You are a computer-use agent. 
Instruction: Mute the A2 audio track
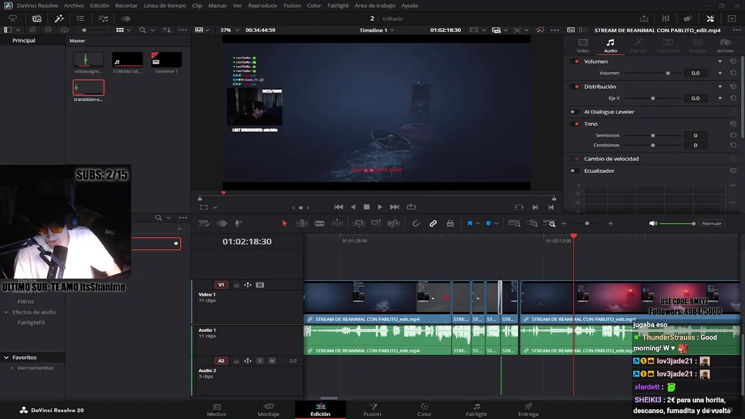click(272, 361)
